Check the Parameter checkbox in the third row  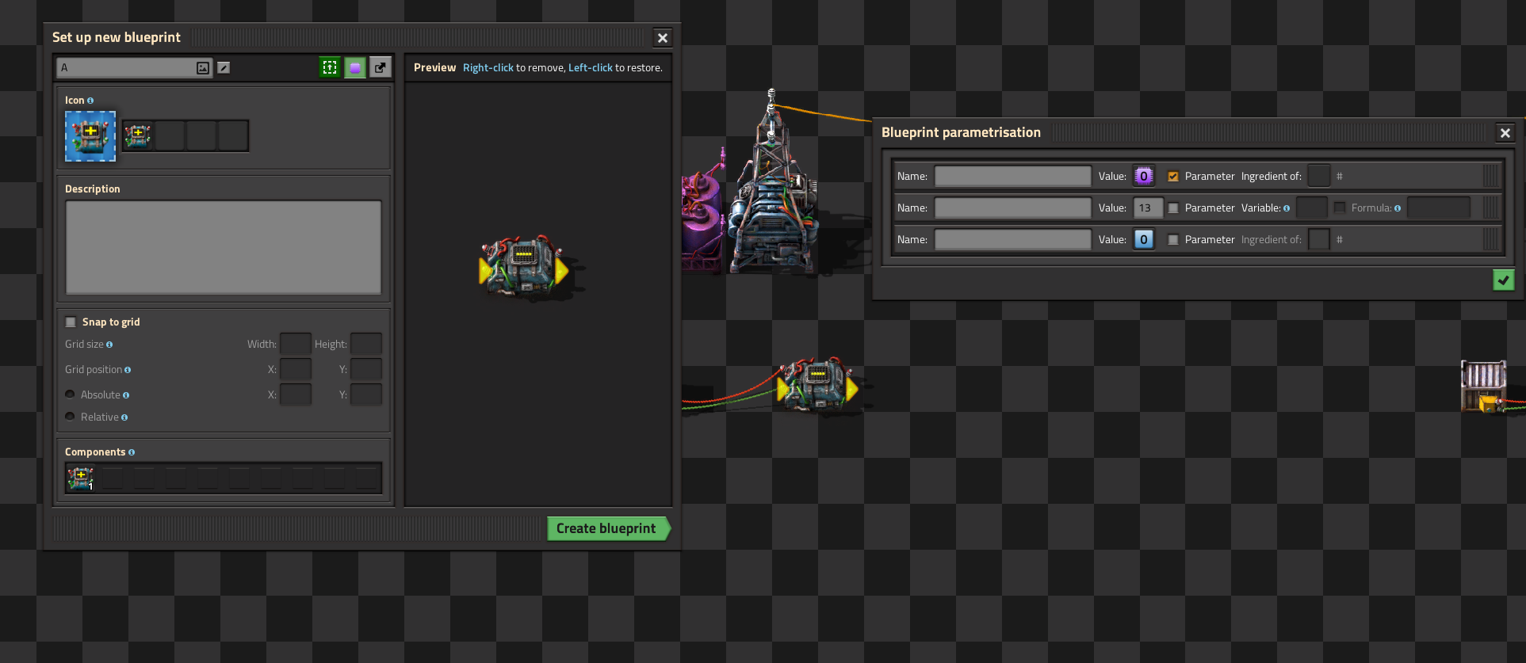click(1173, 240)
